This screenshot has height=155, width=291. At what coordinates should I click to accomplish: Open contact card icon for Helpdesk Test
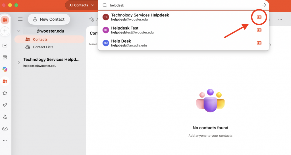259,30
